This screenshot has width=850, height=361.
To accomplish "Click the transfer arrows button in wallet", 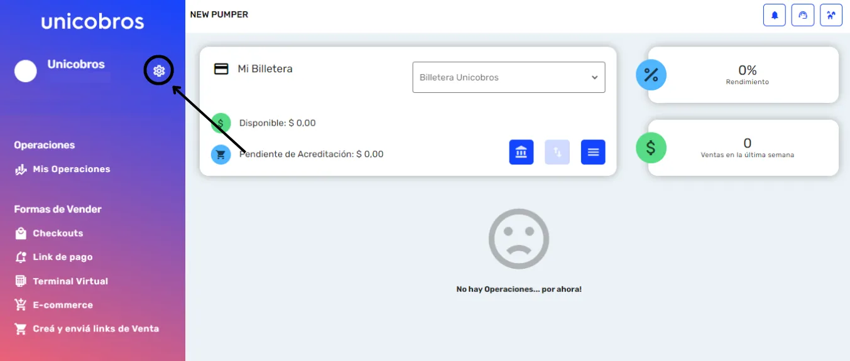I will click(557, 152).
